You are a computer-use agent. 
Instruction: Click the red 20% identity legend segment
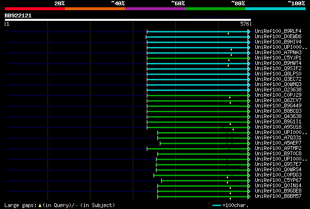[x=35, y=9]
